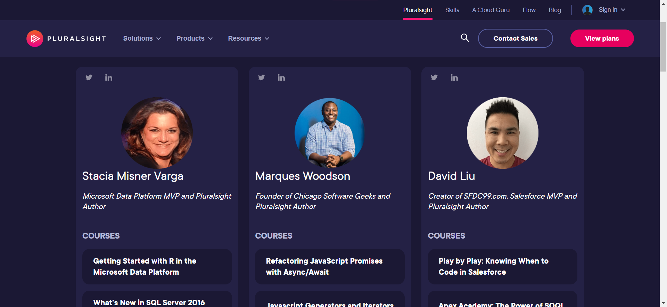Click Stacia Misner Varga's profile photo
The width and height of the screenshot is (667, 307).
tap(157, 133)
